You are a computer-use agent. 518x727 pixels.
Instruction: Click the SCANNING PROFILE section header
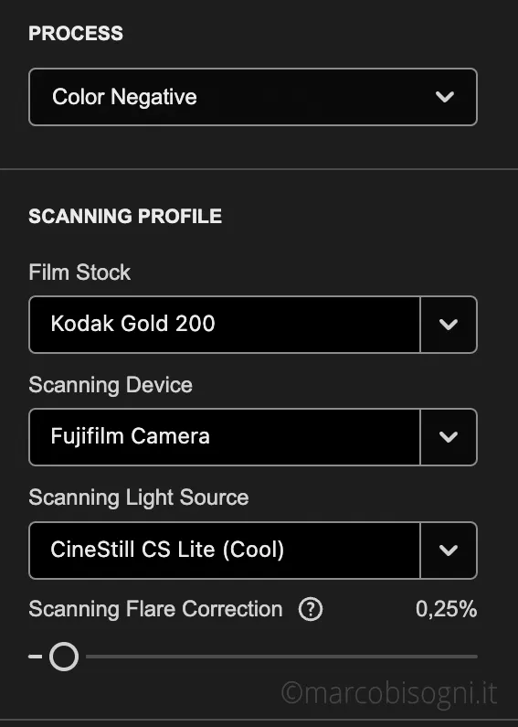coord(125,216)
